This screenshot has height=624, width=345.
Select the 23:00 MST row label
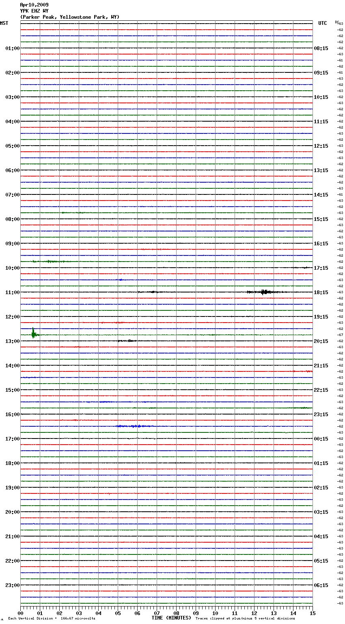point(13,585)
